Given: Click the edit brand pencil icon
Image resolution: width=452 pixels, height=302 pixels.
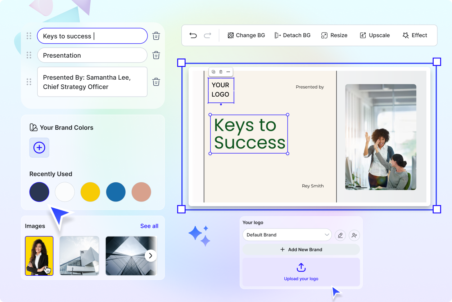Looking at the screenshot, I should click(x=340, y=235).
